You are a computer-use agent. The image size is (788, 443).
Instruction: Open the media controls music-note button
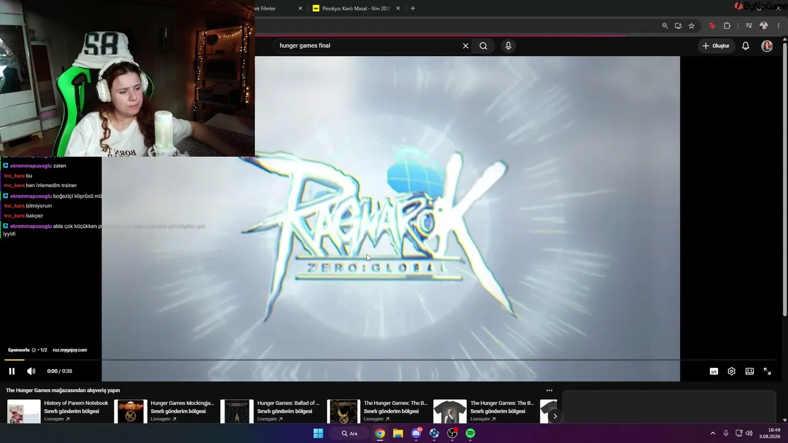pyautogui.click(x=749, y=26)
